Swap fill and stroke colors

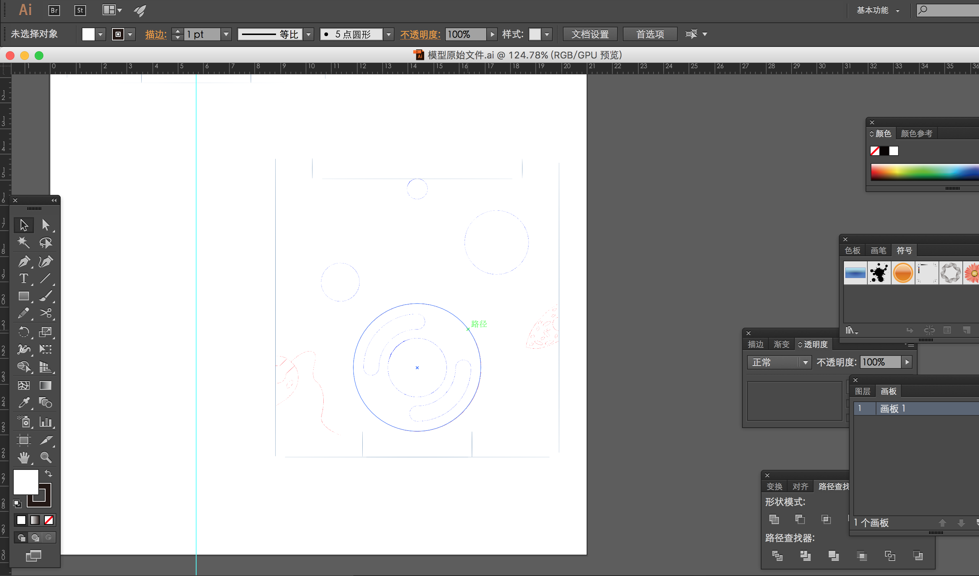(48, 473)
